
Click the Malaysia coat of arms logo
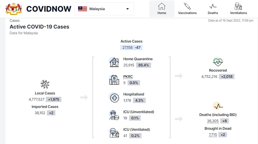[x=14, y=9]
